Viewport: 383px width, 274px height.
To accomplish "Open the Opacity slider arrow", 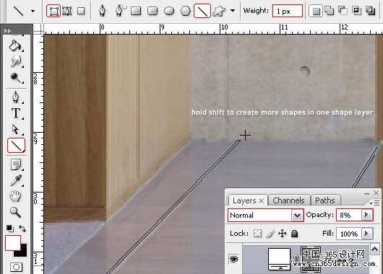I will click(366, 215).
